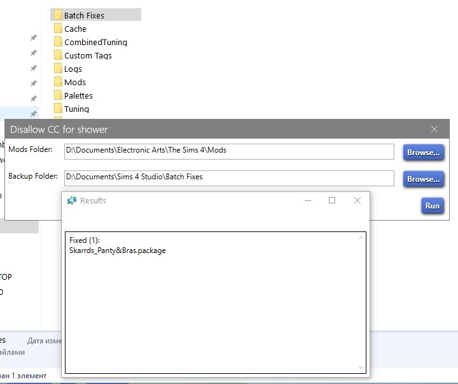This screenshot has width=458, height=384.
Task: Click the pin icon beside Mods row
Action: coord(34,83)
